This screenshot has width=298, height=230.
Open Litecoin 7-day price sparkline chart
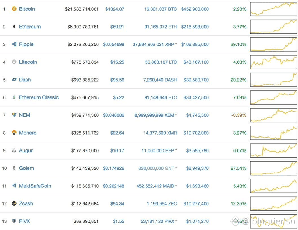273,62
